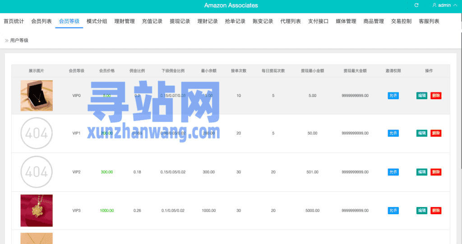Delete the VIP1 level with 删除
This screenshot has width=462, height=244.
click(x=436, y=133)
